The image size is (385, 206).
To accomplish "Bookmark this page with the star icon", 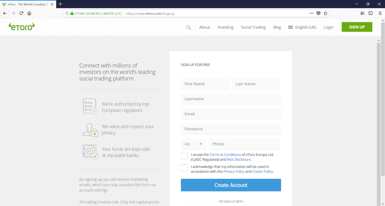I will click(x=325, y=13).
